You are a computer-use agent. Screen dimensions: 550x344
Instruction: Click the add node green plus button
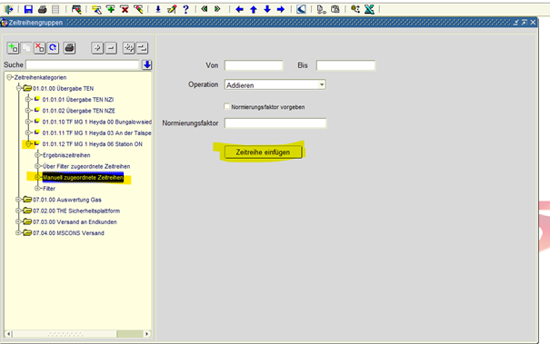click(x=13, y=47)
